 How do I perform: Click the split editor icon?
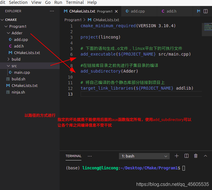coord(205,11)
